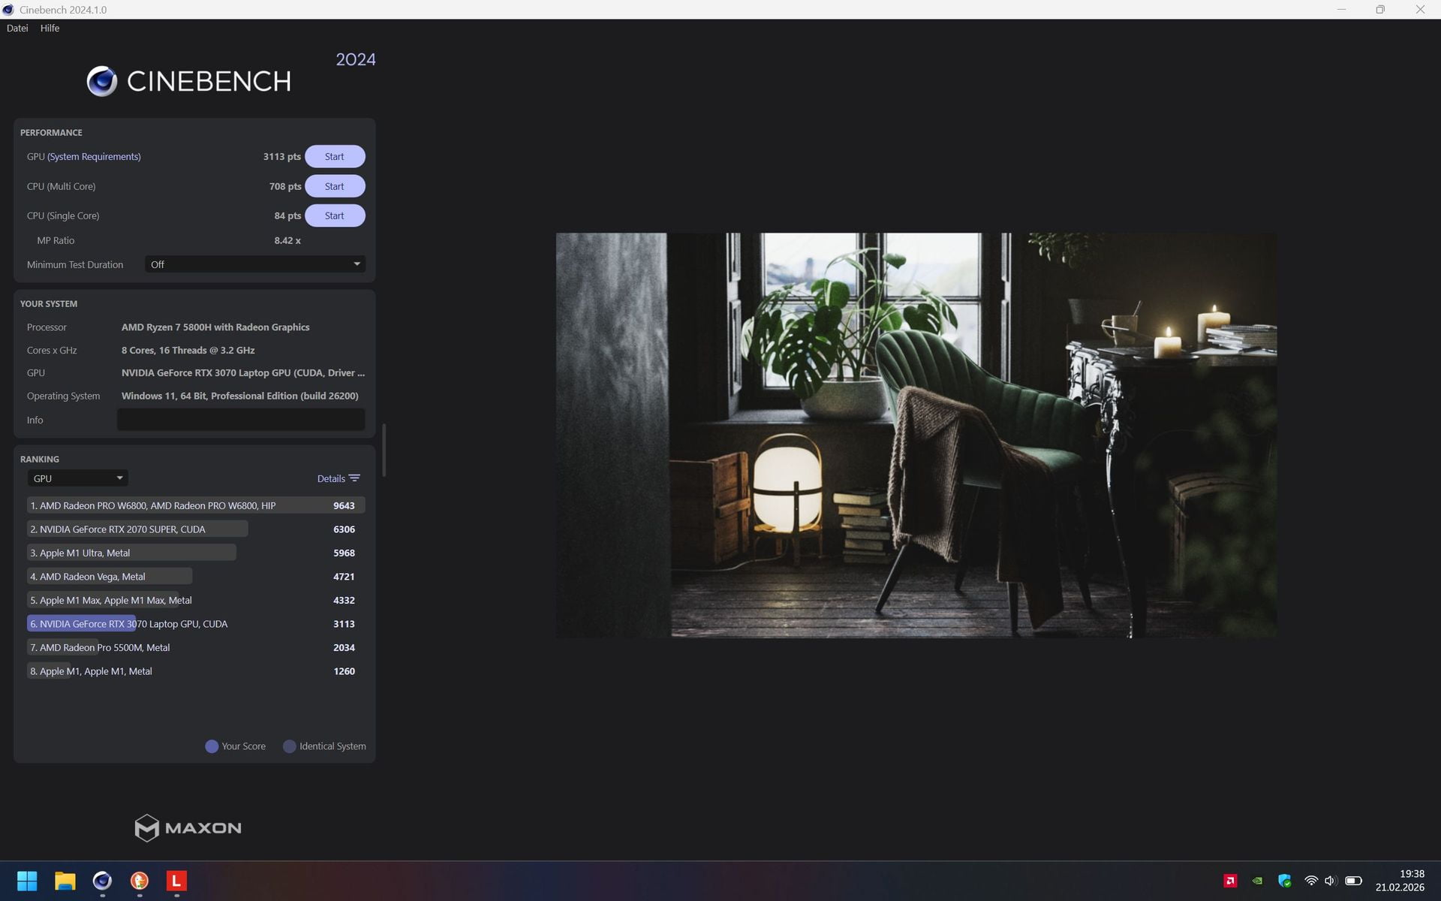This screenshot has height=901, width=1441.
Task: Click the Cinebench taskbar icon
Action: [102, 881]
